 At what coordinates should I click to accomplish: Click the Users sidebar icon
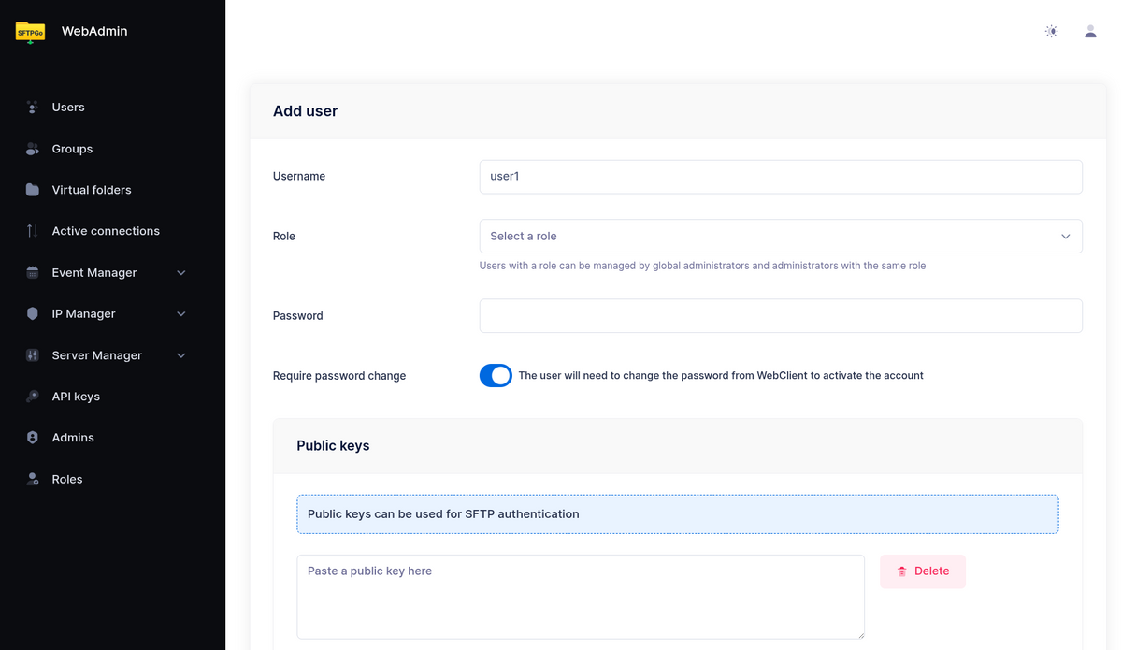click(x=32, y=108)
